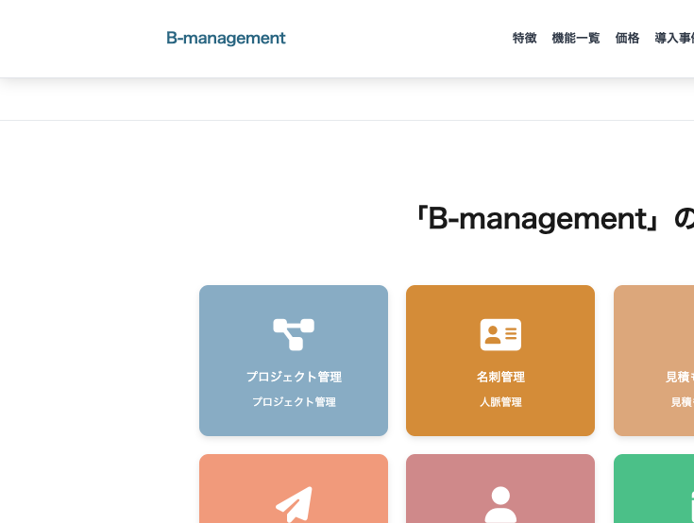The height and width of the screenshot is (523, 694).
Task: Click the 「B-management」 section heading
Action: (554, 219)
